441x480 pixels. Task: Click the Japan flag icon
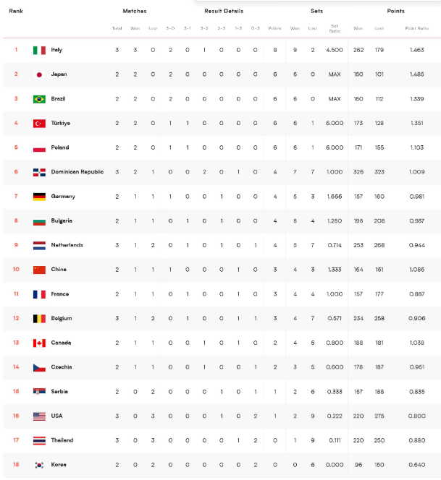coord(39,74)
